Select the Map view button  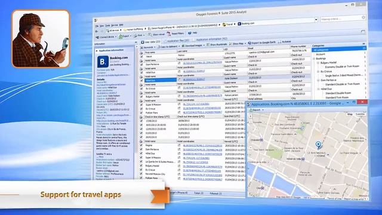(x=350, y=114)
